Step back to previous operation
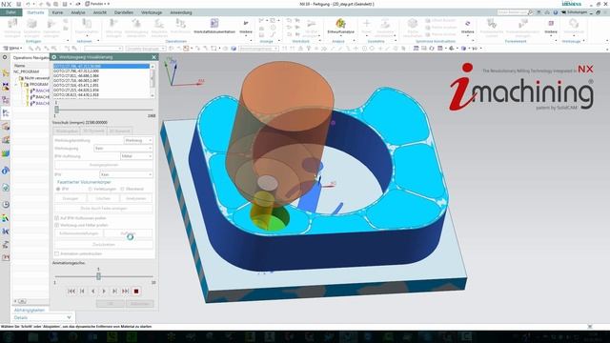 (82, 291)
